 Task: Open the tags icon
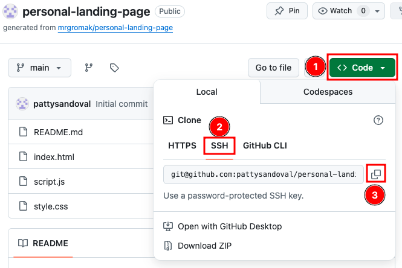tap(114, 68)
